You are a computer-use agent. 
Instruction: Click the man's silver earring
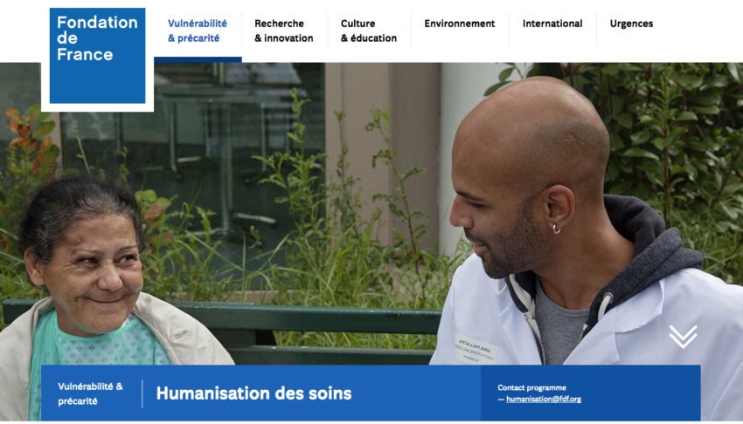(556, 229)
